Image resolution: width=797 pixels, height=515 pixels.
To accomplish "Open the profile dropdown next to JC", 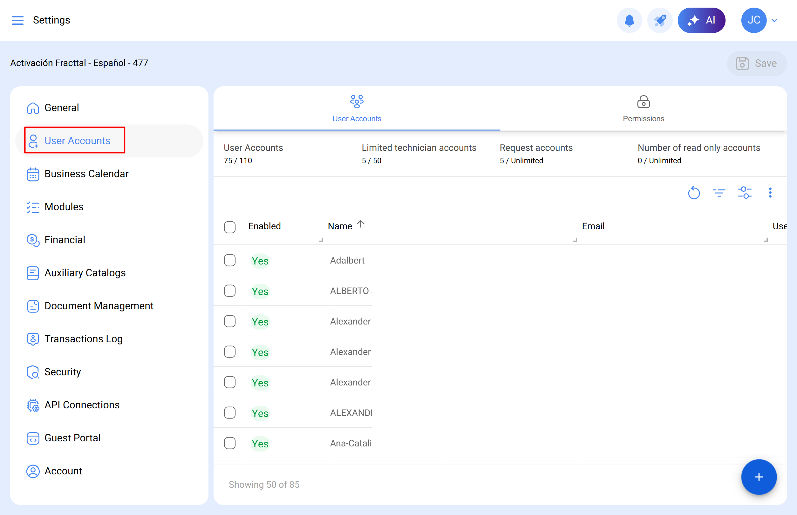I will coord(774,20).
